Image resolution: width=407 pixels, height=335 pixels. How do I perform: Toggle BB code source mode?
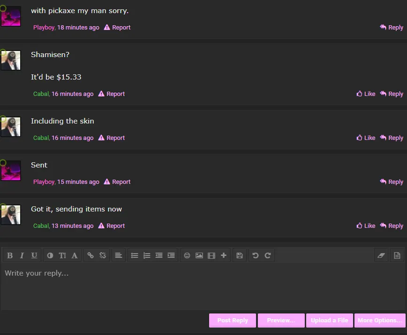pyautogui.click(x=397, y=255)
